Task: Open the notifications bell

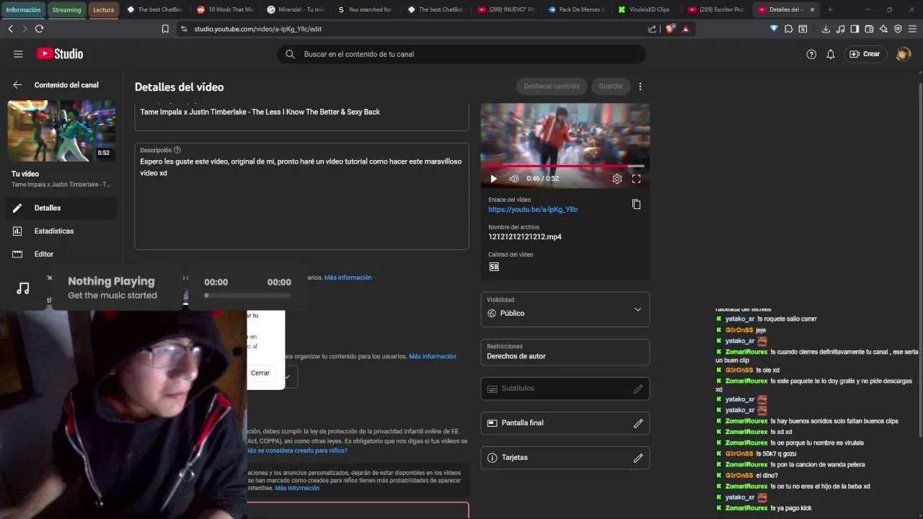Action: (831, 54)
